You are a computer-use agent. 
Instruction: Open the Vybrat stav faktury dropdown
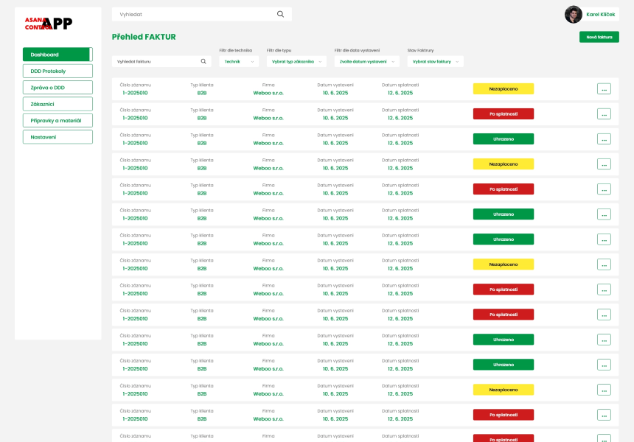point(435,62)
